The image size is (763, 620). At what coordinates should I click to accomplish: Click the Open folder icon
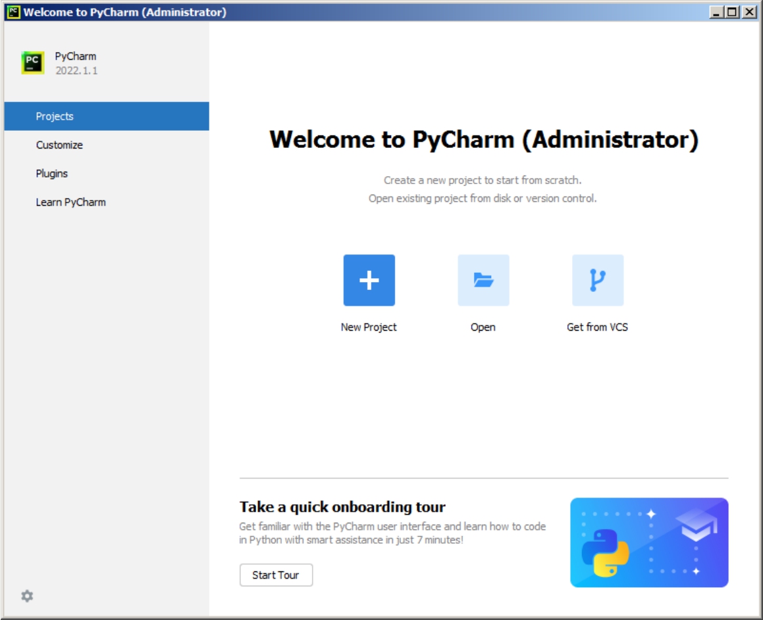[x=483, y=280]
